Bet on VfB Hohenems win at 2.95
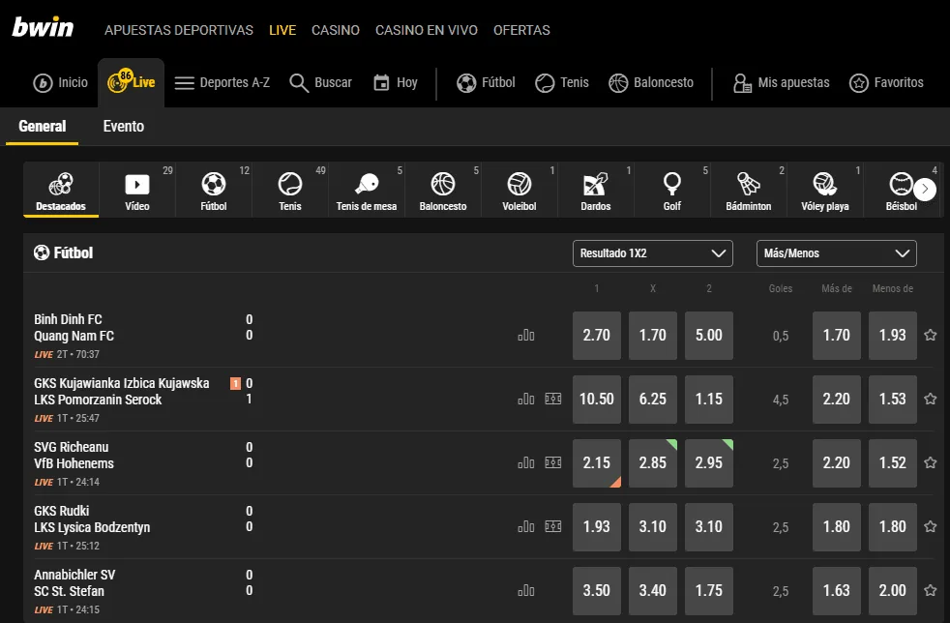This screenshot has width=950, height=623. click(709, 463)
